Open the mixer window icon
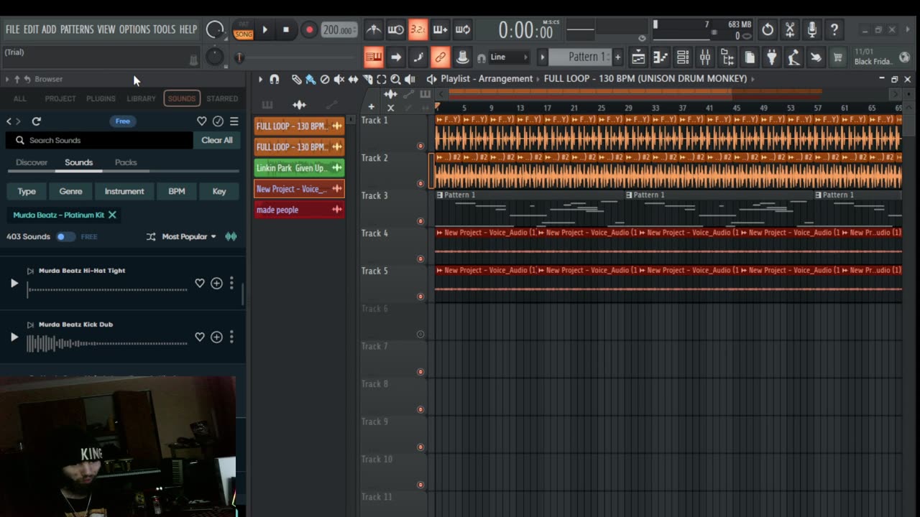The height and width of the screenshot is (517, 920). click(705, 57)
